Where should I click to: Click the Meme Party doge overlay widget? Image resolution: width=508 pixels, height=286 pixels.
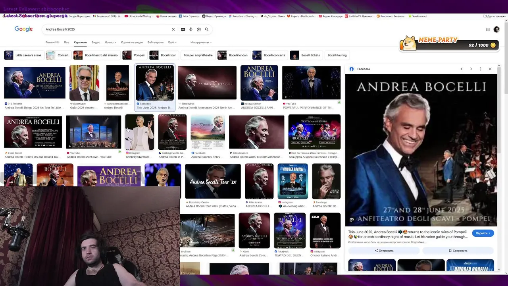pyautogui.click(x=449, y=43)
